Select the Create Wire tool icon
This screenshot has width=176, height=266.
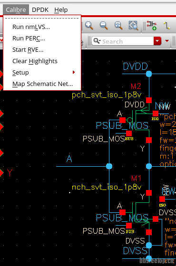[166, 26]
